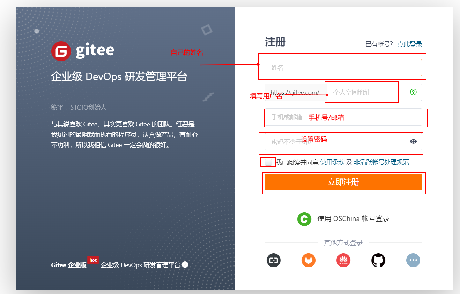Click the Gitee logo icon
The image size is (460, 294).
pos(61,51)
